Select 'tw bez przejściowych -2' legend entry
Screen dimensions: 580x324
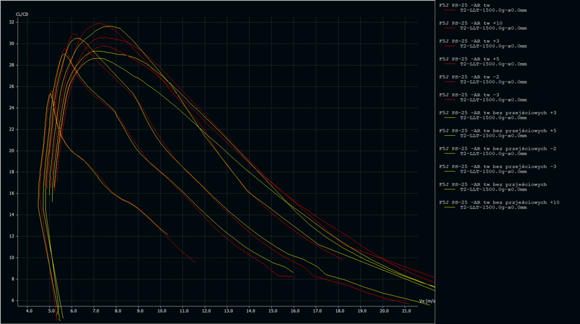(x=498, y=148)
